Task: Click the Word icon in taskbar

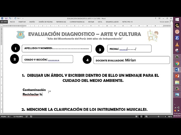Action: point(177,69)
